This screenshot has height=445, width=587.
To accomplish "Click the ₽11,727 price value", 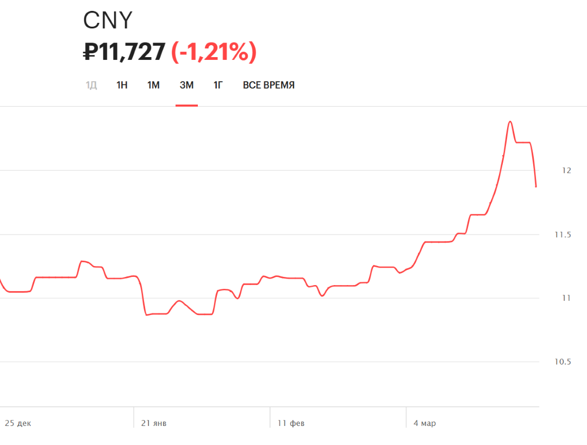I will tap(124, 52).
